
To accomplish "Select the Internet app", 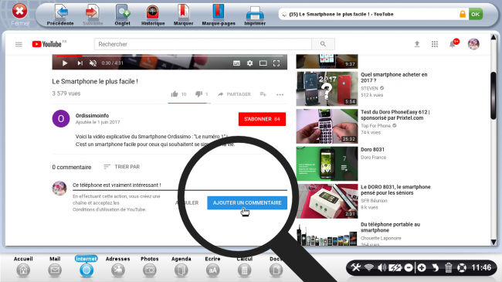I will (x=86, y=267).
